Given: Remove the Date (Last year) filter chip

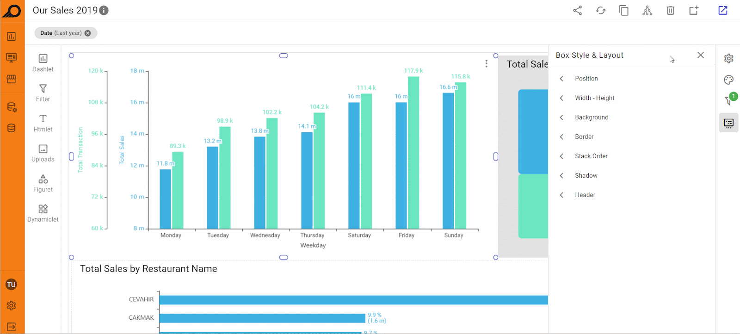Looking at the screenshot, I should (x=88, y=33).
